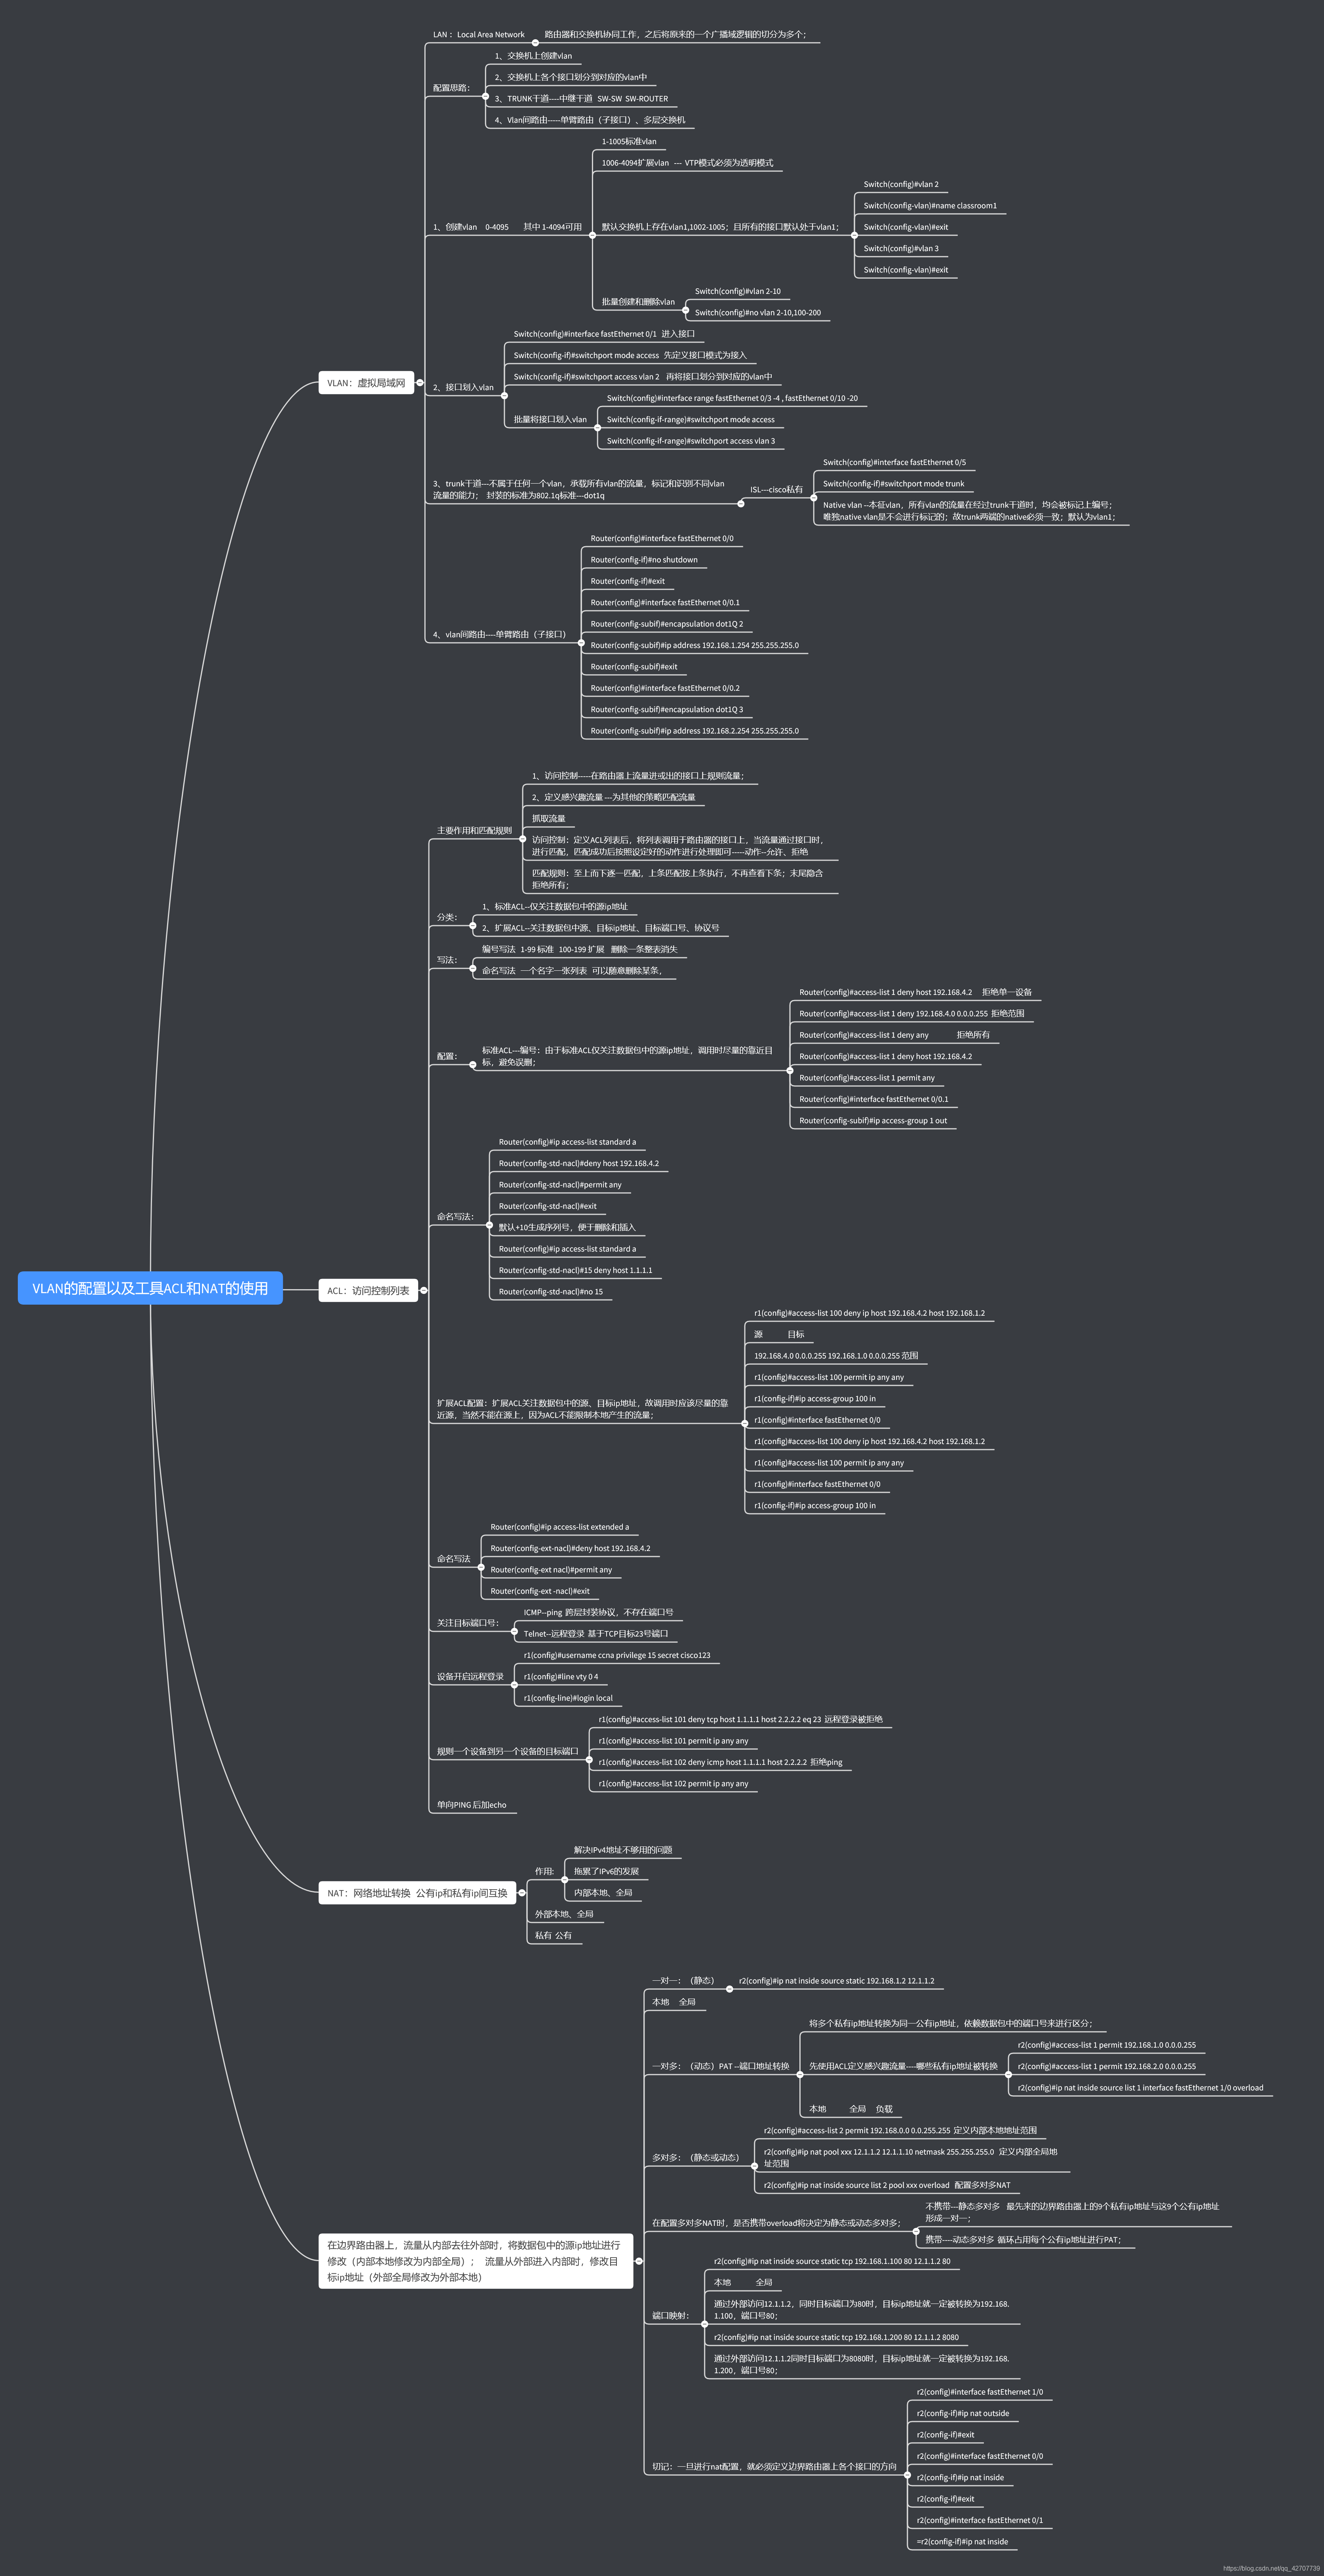Click Router(config-subif)#ip access-group 1 out command
1324x2576 pixels.
(873, 1121)
